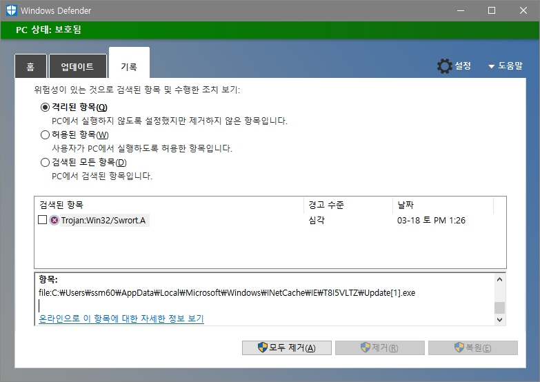The height and width of the screenshot is (382, 540).
Task: Open settings via the gear icon
Action: [445, 66]
